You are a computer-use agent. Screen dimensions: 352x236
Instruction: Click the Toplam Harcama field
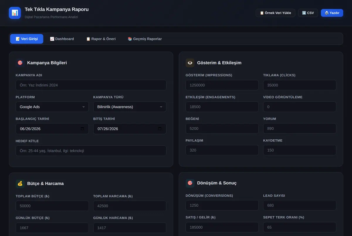pyautogui.click(x=130, y=206)
